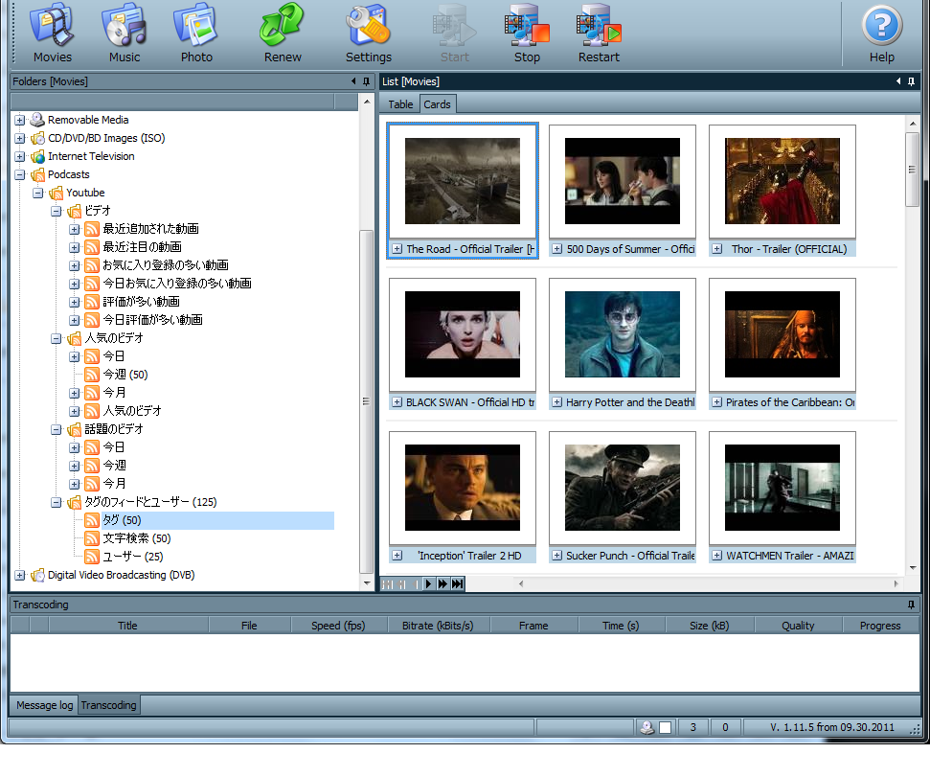Open the Photo media section
Viewport: 930px width, 776px height.
point(196,33)
